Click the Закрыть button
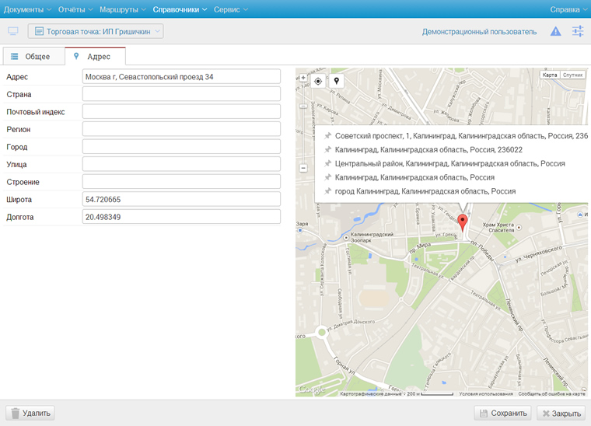The width and height of the screenshot is (591, 426). (x=561, y=414)
